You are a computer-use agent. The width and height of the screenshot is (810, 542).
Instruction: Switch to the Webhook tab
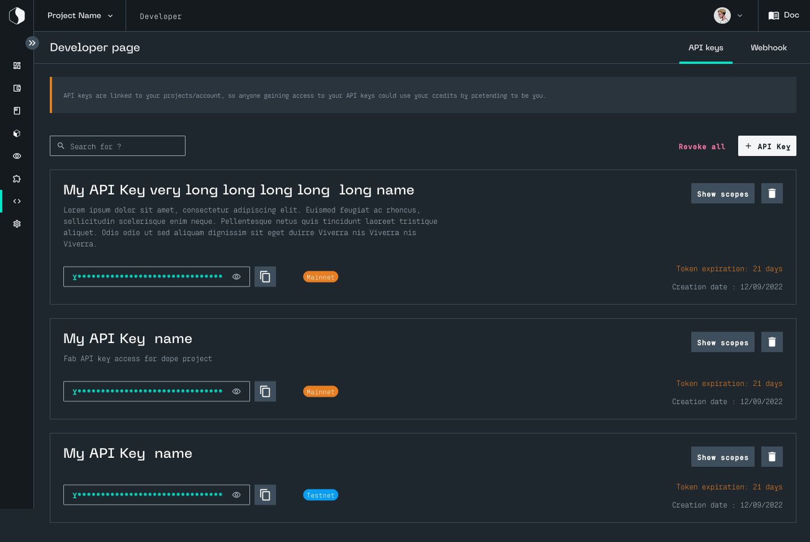769,47
